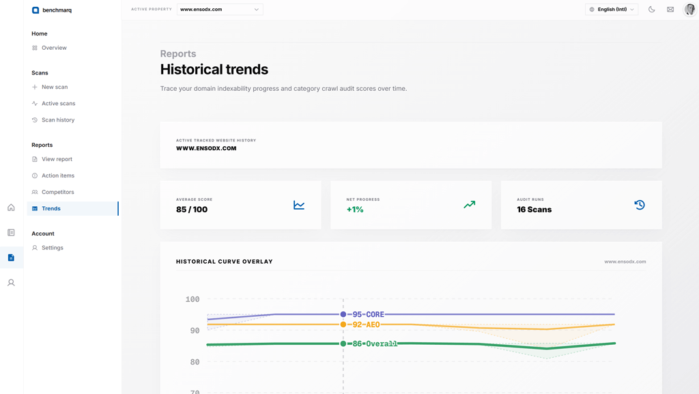This screenshot has height=394, width=699.
Task: Click the Active scans pulse icon
Action: [x=35, y=103]
